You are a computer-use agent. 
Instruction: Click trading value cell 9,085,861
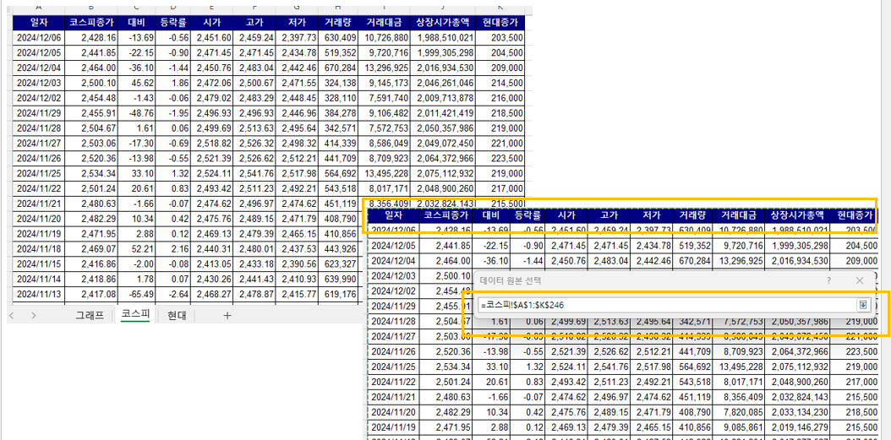pyautogui.click(x=737, y=428)
